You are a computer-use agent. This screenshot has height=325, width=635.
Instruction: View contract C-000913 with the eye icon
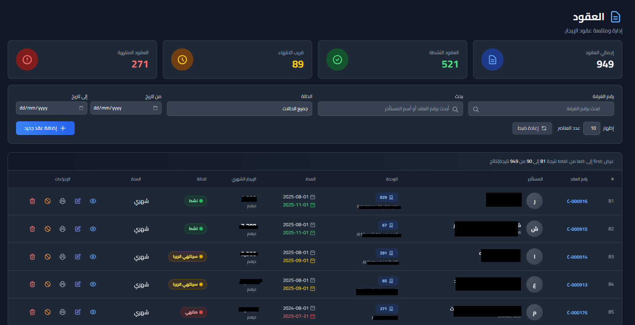tap(93, 284)
